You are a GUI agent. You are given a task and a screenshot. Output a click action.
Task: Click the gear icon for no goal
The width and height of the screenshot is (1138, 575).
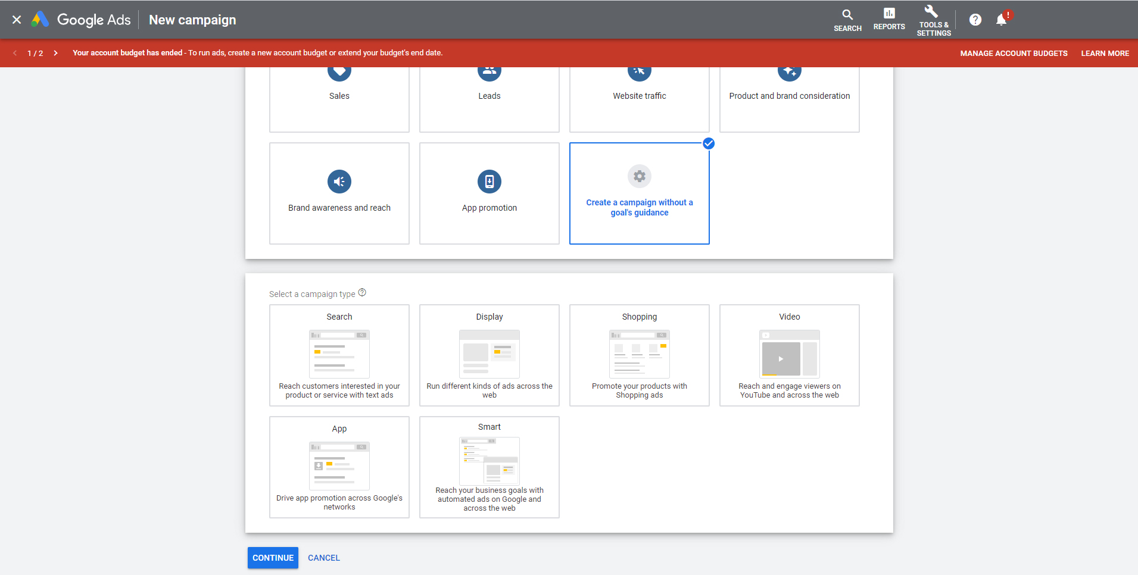pyautogui.click(x=640, y=176)
